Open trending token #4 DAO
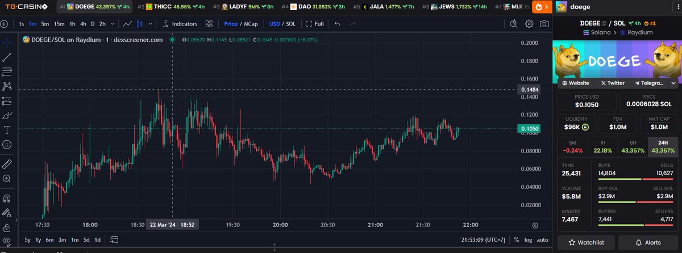Screen dimensions: 682x253 (x=314, y=7)
